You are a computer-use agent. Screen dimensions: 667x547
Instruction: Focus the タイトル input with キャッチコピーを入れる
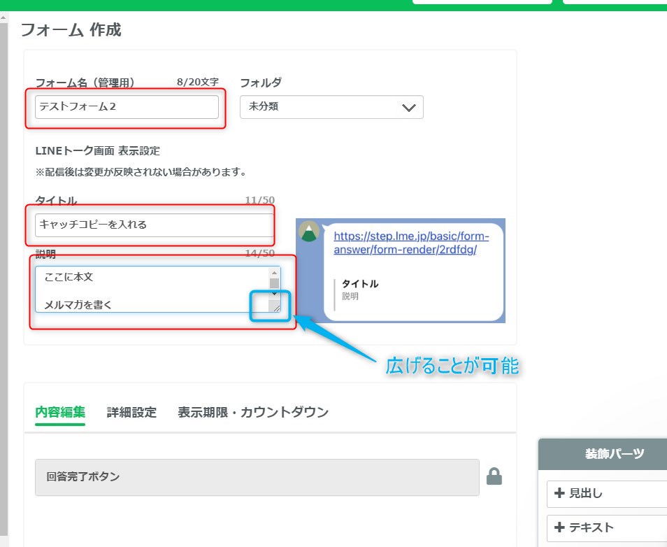154,225
